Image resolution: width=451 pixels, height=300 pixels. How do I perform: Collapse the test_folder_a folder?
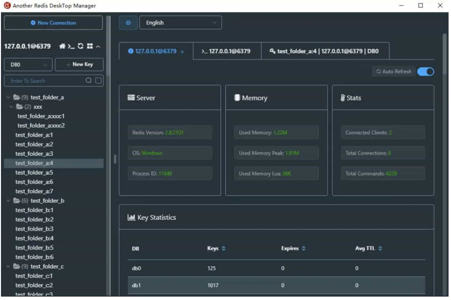pos(8,97)
